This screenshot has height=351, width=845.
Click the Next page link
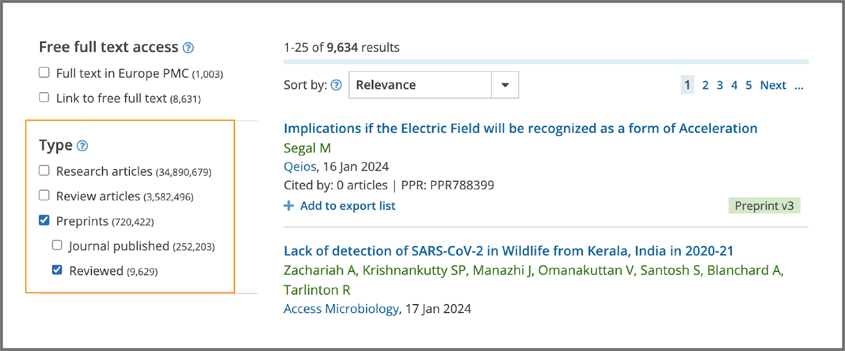click(x=773, y=85)
